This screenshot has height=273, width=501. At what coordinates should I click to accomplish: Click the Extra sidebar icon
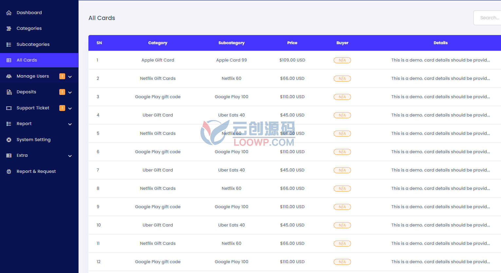[9, 155]
